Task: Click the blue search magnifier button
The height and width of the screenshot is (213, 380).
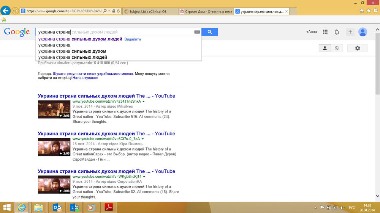Action: tap(210, 32)
